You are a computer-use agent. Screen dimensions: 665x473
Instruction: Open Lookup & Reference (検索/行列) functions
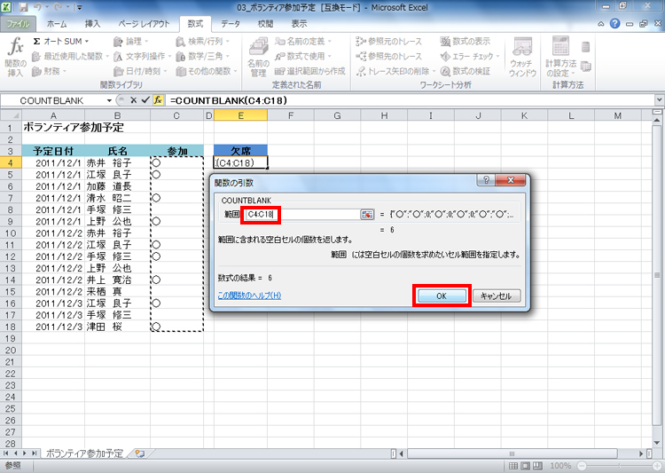pos(203,41)
